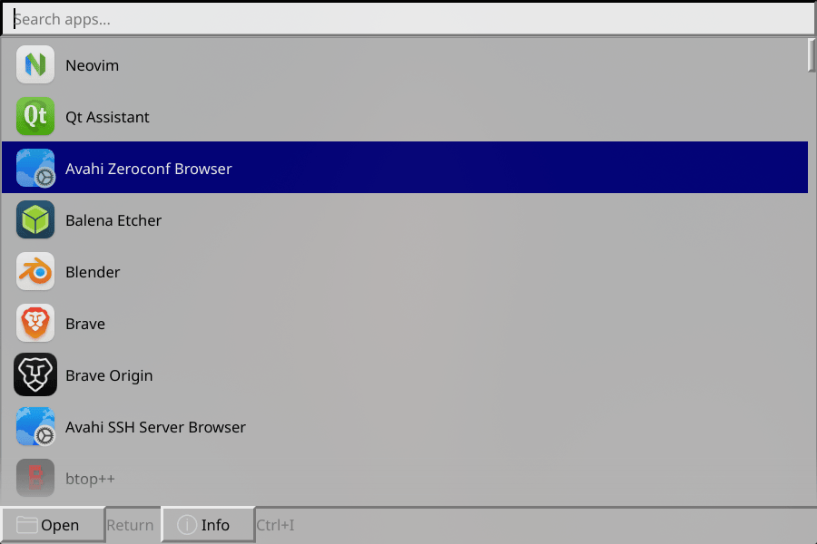Select the Qt Assistant entry text

pyautogui.click(x=107, y=117)
